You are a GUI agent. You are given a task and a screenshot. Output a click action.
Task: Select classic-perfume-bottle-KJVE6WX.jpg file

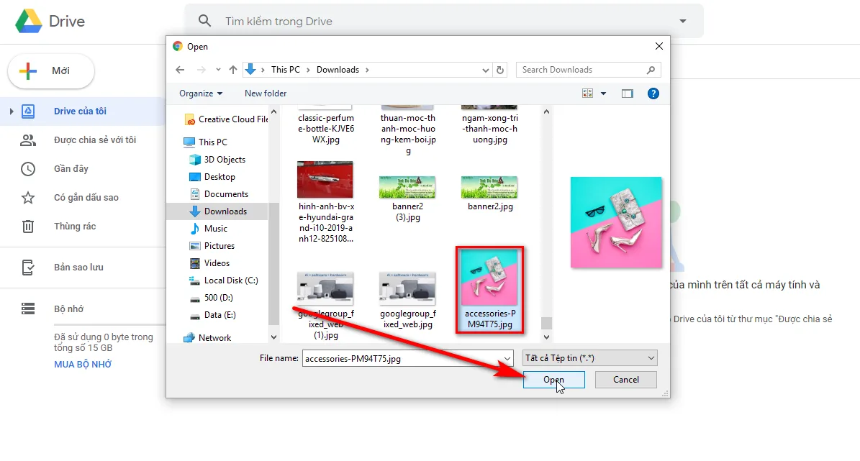pyautogui.click(x=326, y=124)
